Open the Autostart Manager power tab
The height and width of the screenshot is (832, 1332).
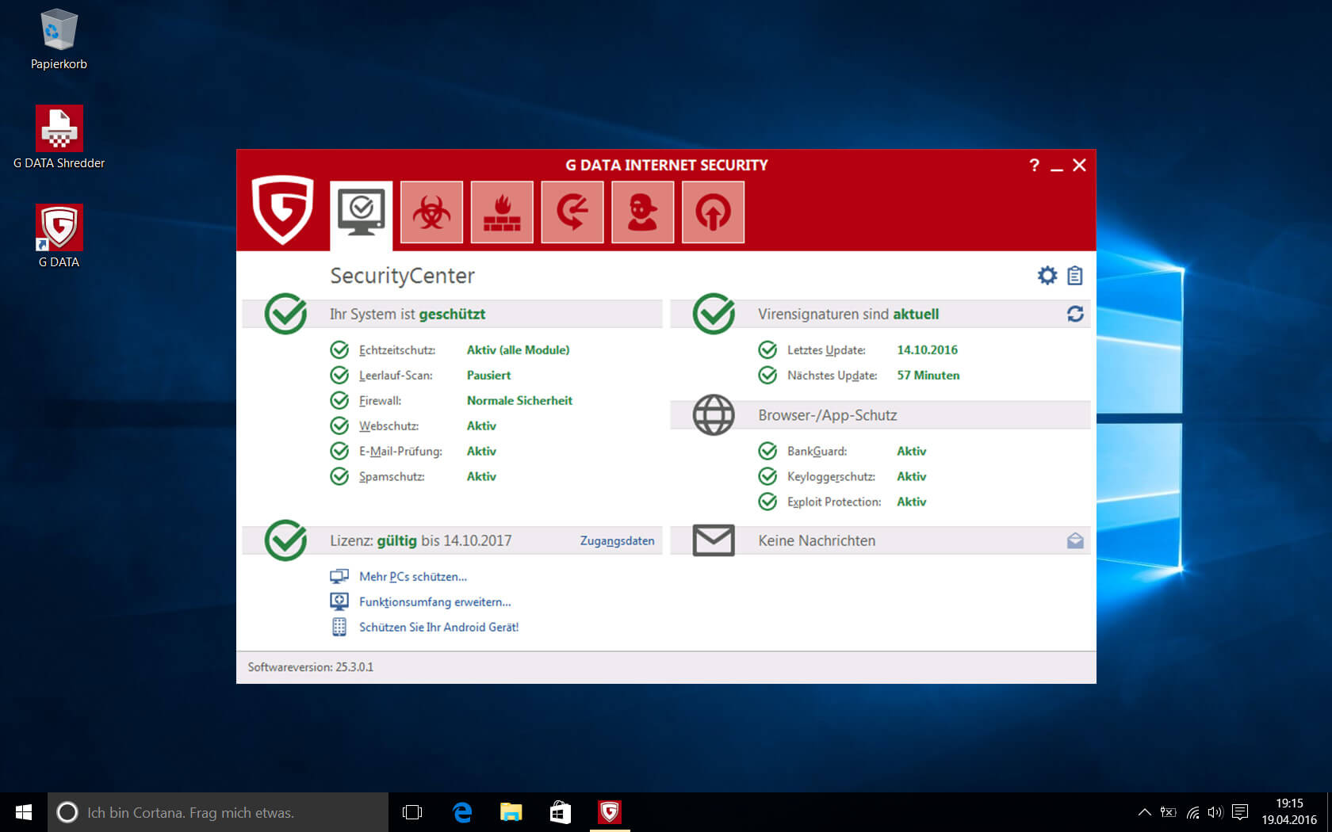pos(713,212)
